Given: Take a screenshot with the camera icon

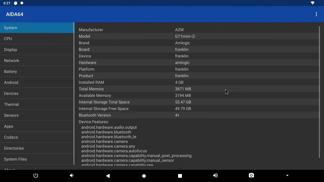Looking at the screenshot, I should tap(251, 175).
